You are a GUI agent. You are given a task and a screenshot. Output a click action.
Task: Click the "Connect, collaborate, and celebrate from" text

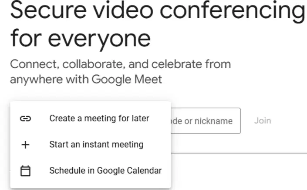point(121,64)
